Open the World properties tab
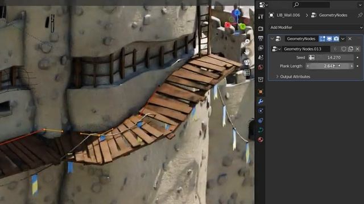The height and width of the screenshot is (204, 364). pyautogui.click(x=260, y=67)
